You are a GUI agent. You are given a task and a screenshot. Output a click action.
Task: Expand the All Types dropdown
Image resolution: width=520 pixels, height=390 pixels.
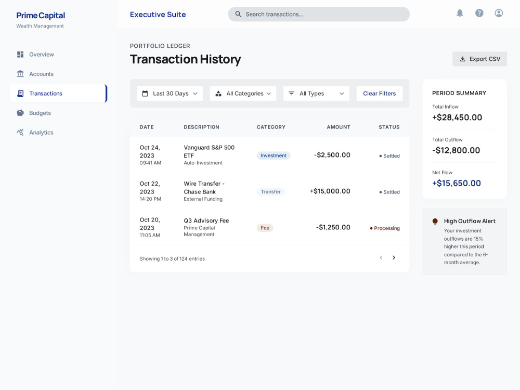(316, 94)
